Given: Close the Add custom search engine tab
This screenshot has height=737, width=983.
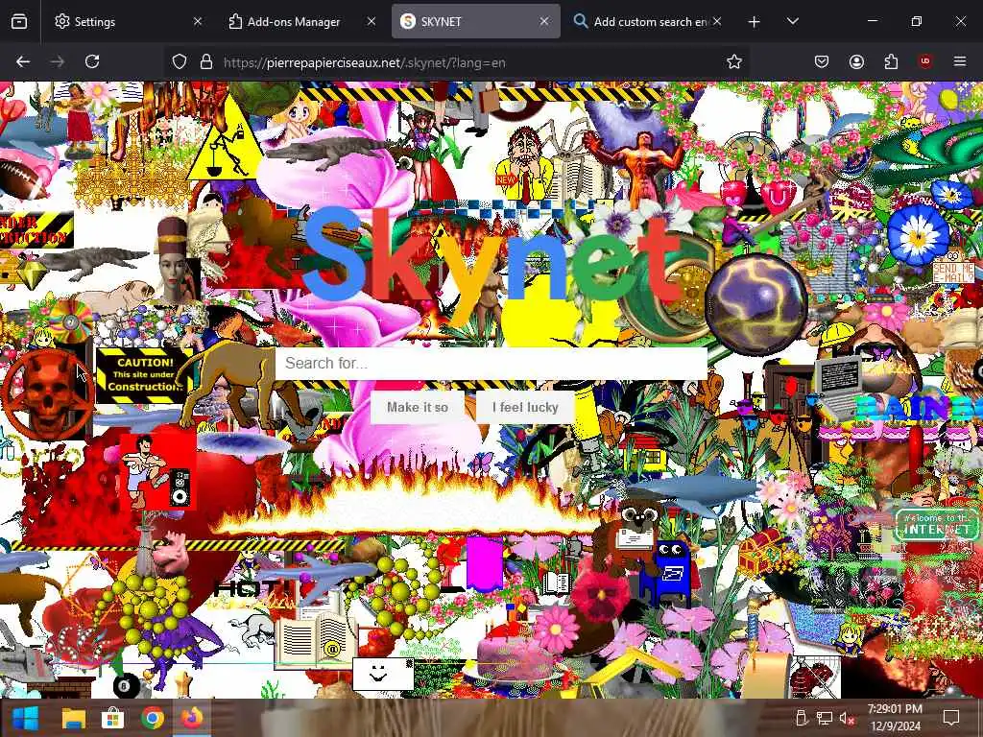Looking at the screenshot, I should point(717,21).
